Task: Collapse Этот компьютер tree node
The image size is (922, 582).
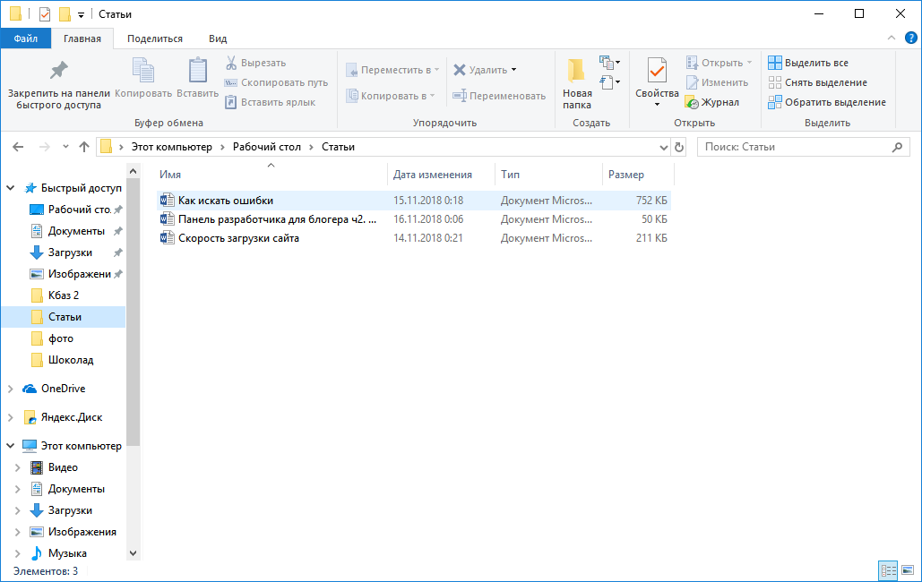Action: pyautogui.click(x=10, y=446)
